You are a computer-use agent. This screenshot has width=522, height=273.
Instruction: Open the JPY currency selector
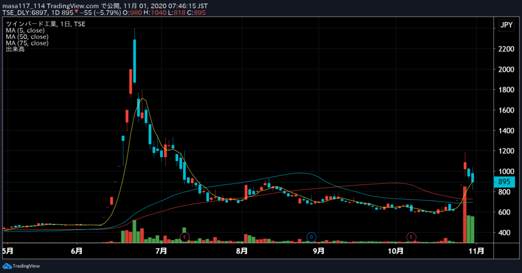506,25
